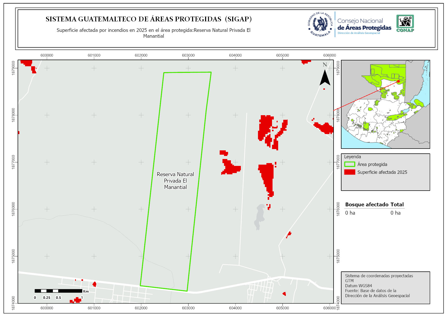Click the 603000 coordinate label on top axis
Screen dimensions: 448x316
point(188,55)
